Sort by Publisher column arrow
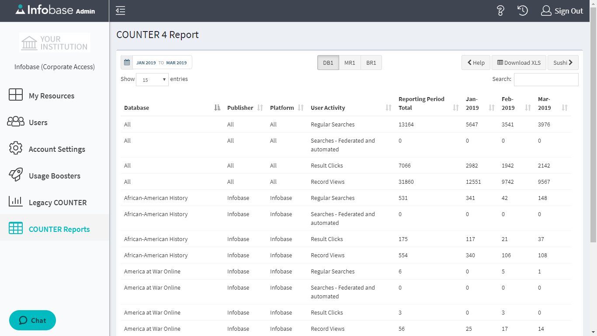Screen dimensions: 597x336 coord(260,108)
